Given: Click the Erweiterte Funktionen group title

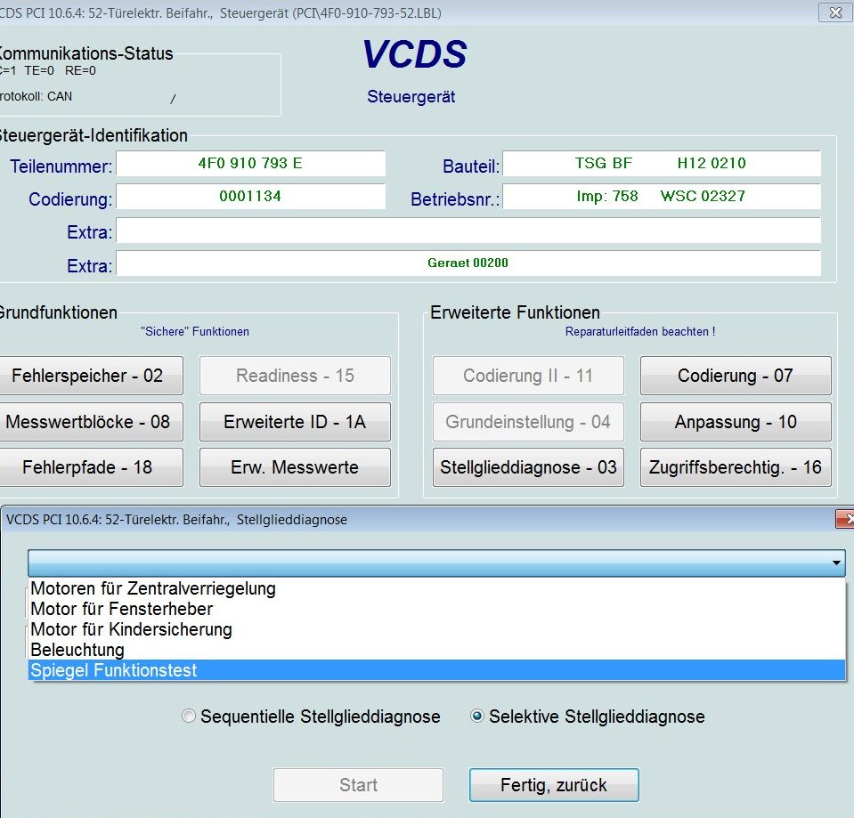Looking at the screenshot, I should [x=516, y=312].
